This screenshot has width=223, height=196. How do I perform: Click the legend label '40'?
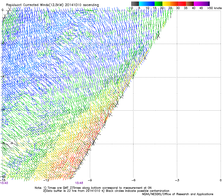[x=193, y=8]
